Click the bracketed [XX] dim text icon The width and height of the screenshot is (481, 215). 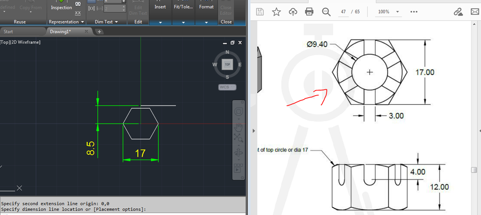pyautogui.click(x=91, y=9)
